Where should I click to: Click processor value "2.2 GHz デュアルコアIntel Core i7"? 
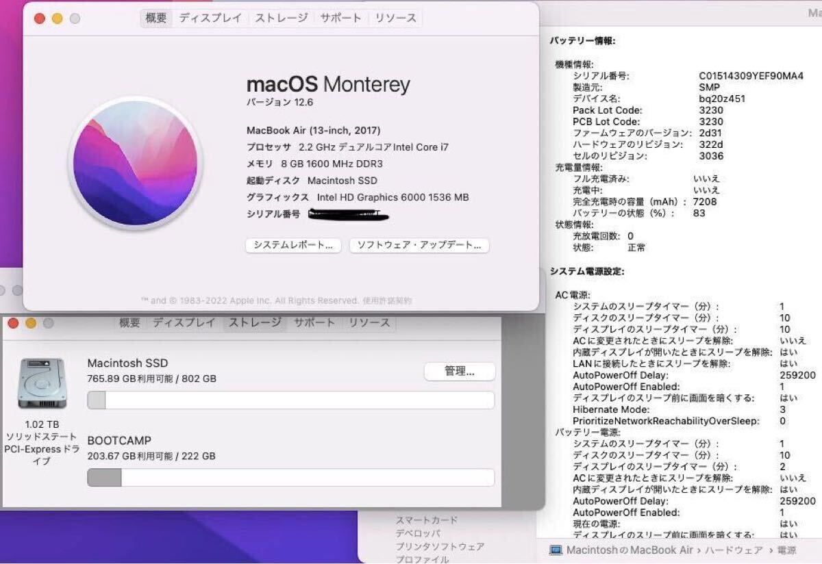(374, 146)
